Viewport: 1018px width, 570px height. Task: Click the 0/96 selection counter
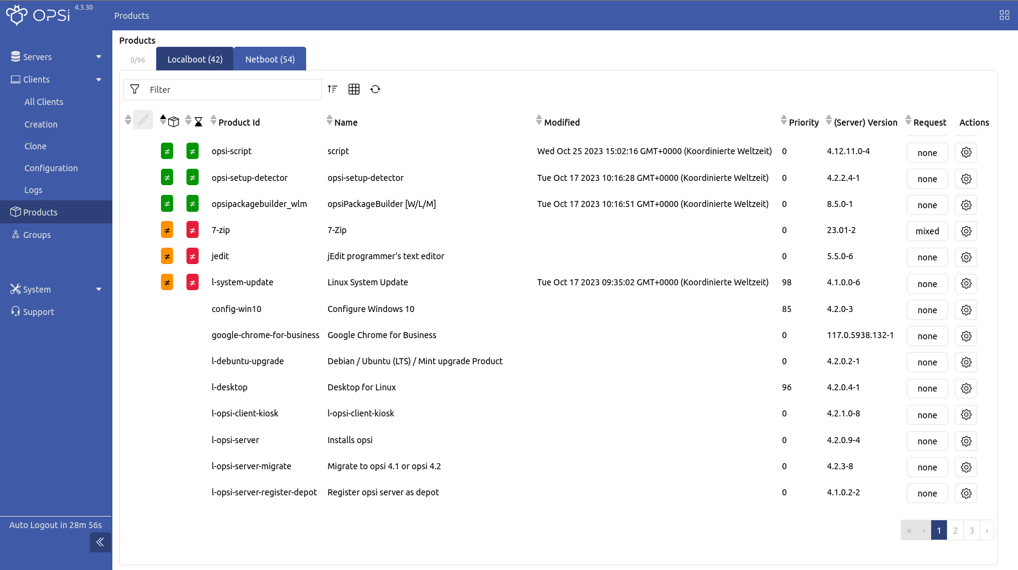(137, 60)
